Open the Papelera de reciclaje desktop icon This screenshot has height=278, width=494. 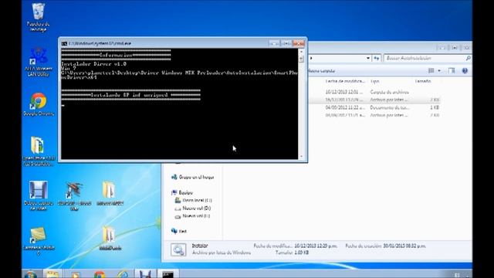tap(38, 17)
